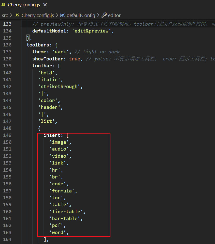Screen dimensions: 215x244
Task: Click the variable icon beside defaultConfig
Action: (x=63, y=15)
